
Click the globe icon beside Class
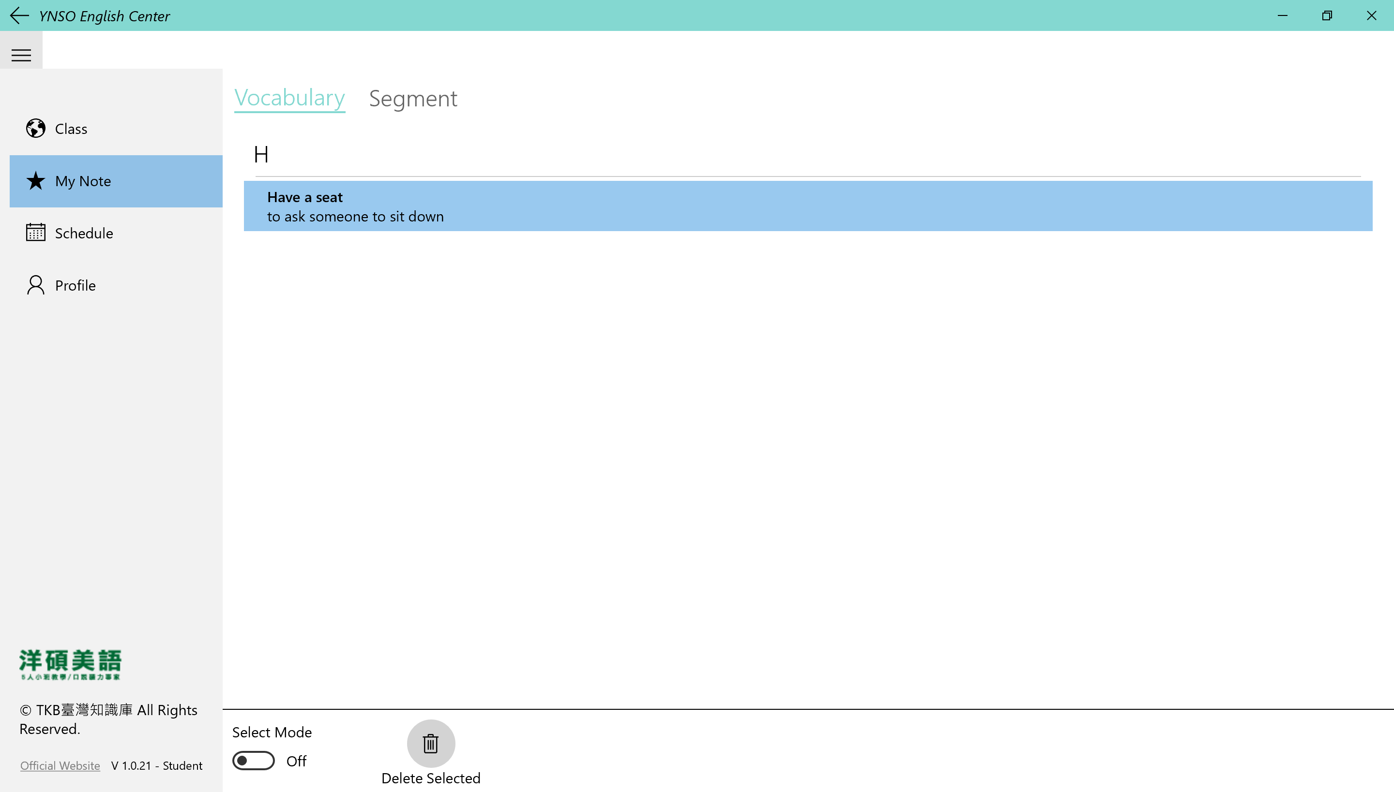click(36, 129)
